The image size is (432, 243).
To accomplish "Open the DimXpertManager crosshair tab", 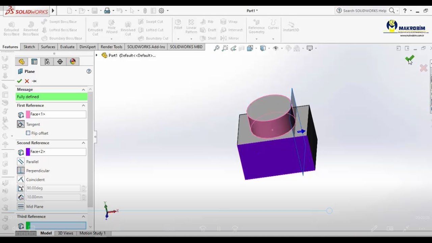I will tap(60, 61).
